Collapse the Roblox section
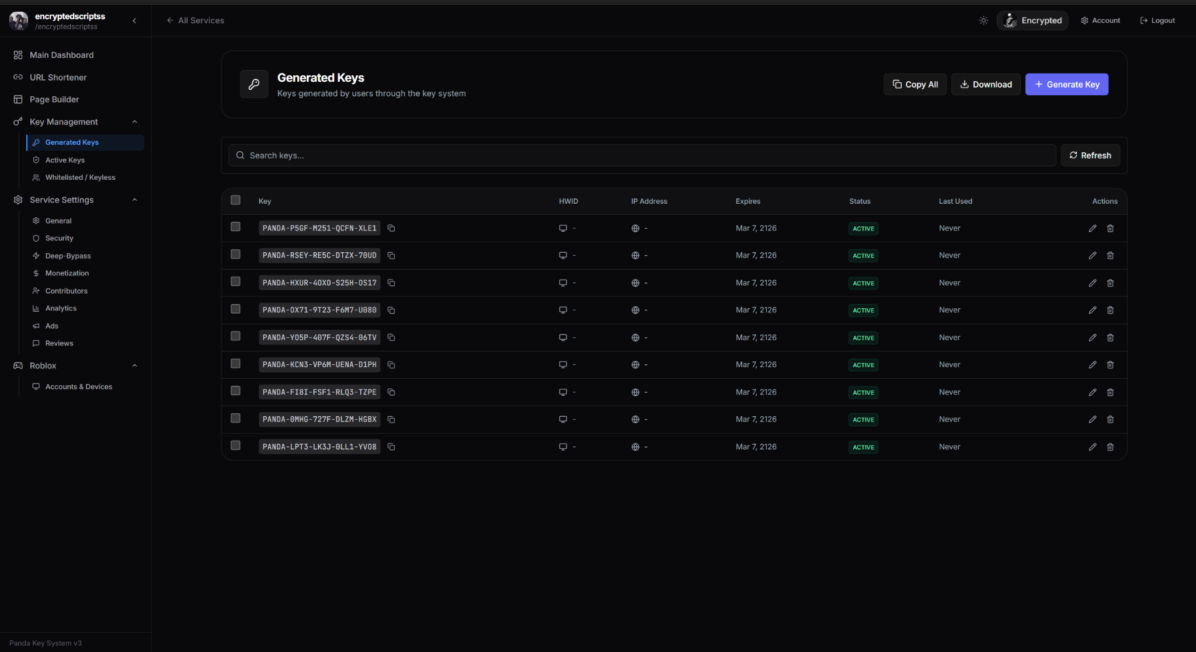This screenshot has height=652, width=1196. tap(134, 365)
